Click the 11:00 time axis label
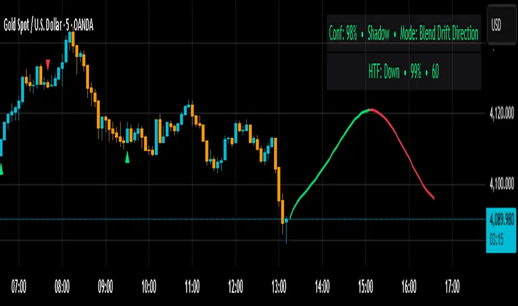This screenshot has height=306, width=518. point(192,287)
